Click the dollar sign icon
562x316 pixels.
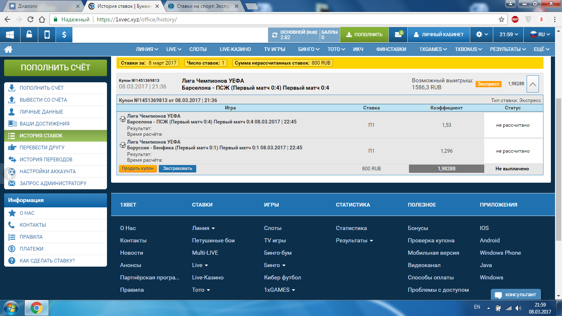click(x=64, y=35)
